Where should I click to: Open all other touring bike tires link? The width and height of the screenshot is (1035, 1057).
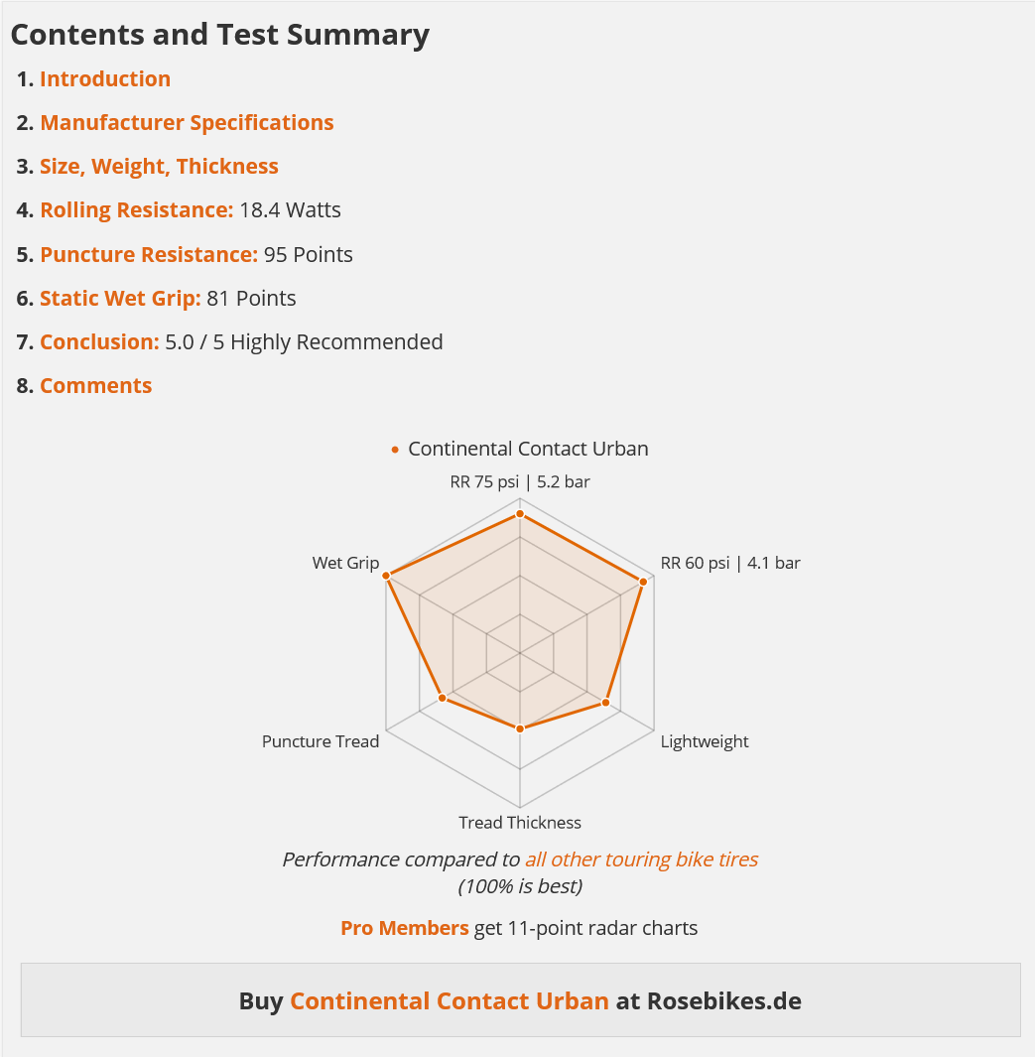tap(641, 859)
